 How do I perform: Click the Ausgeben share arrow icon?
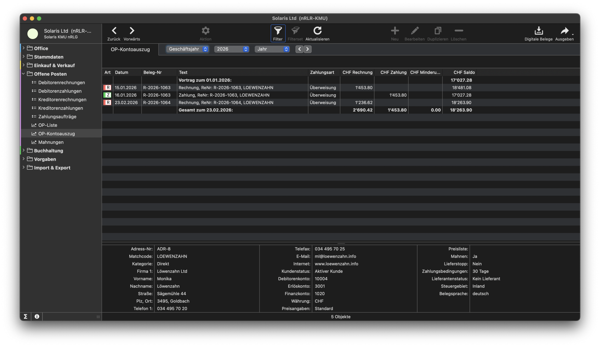tap(564, 31)
